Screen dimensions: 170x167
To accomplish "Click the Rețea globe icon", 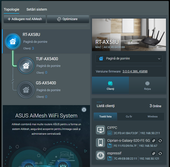I will [147, 83].
